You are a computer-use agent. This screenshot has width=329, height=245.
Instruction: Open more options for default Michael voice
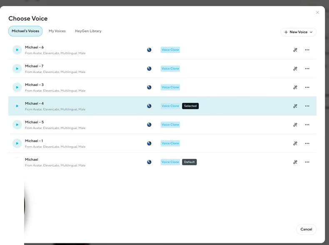point(307,162)
